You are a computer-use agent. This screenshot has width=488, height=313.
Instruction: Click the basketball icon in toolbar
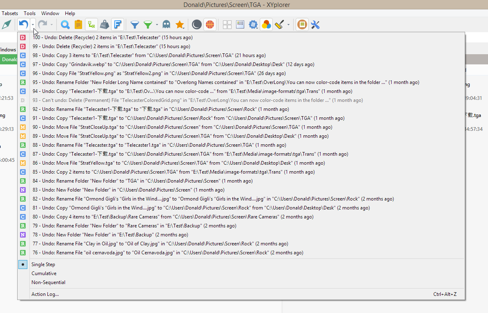tap(209, 25)
